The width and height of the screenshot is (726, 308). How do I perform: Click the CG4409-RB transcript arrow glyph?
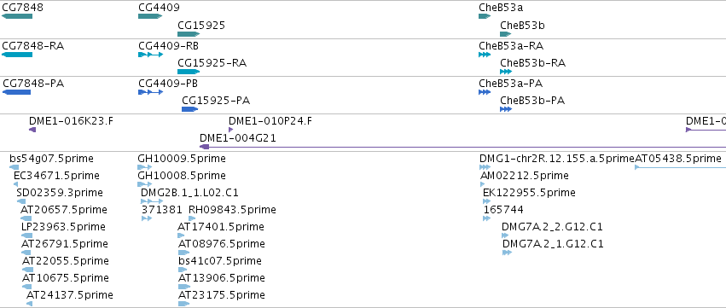click(150, 55)
